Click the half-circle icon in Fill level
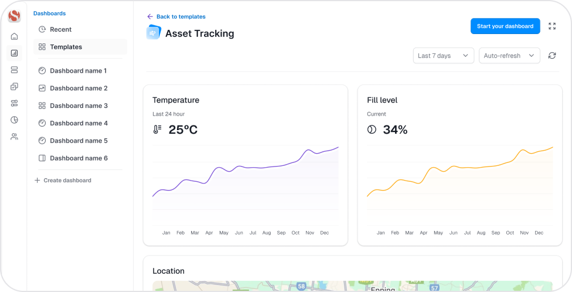572x292 pixels. pos(372,129)
